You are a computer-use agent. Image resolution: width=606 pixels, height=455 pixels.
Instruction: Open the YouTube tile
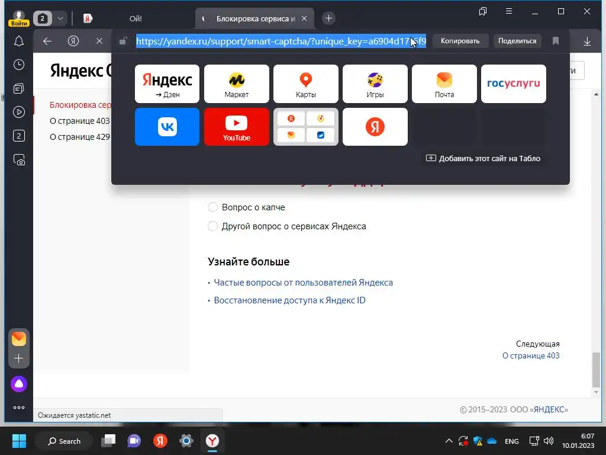pos(237,127)
